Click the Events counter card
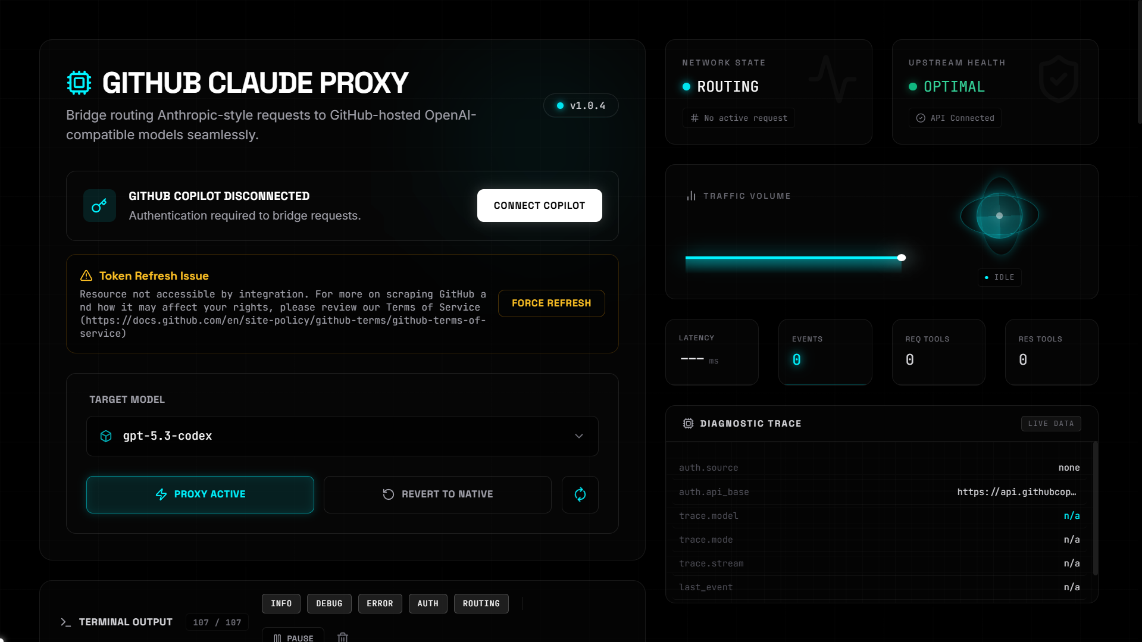Screen dimensions: 1142x642 click(x=825, y=352)
